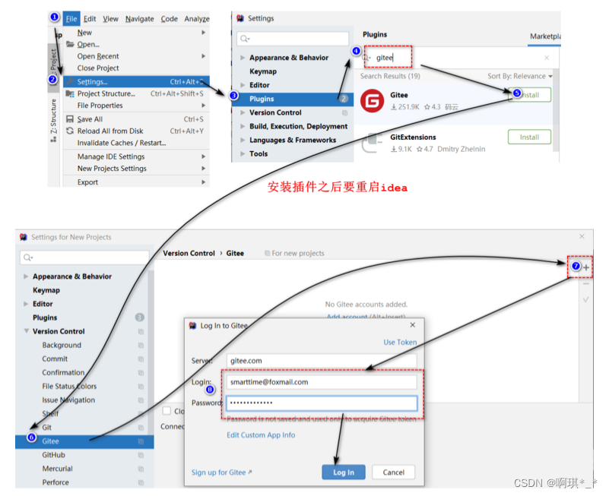The width and height of the screenshot is (609, 496).
Task: Click Reload All from Disk icon
Action: [x=70, y=131]
